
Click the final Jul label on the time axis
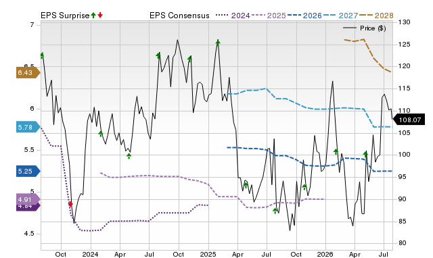tap(384, 254)
